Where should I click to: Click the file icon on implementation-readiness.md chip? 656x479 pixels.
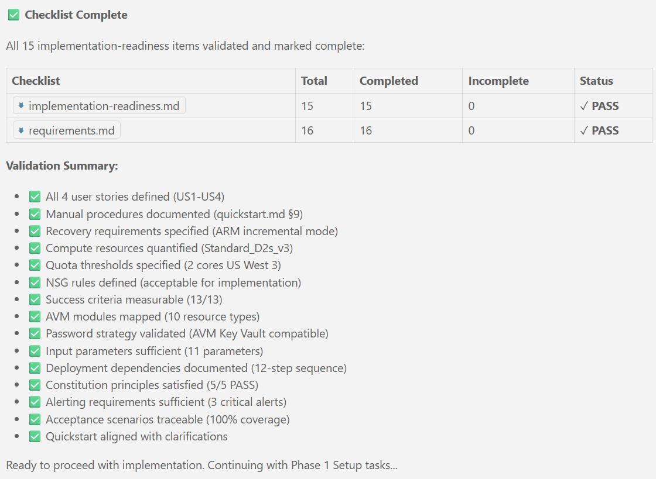[x=22, y=106]
